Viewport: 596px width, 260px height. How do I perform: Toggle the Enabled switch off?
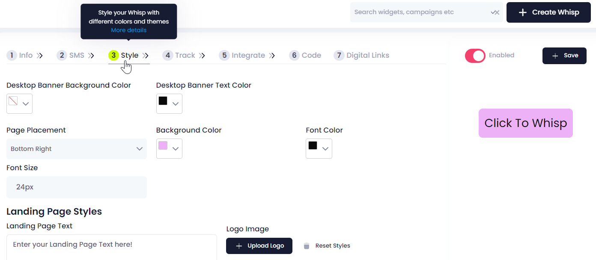click(x=475, y=56)
